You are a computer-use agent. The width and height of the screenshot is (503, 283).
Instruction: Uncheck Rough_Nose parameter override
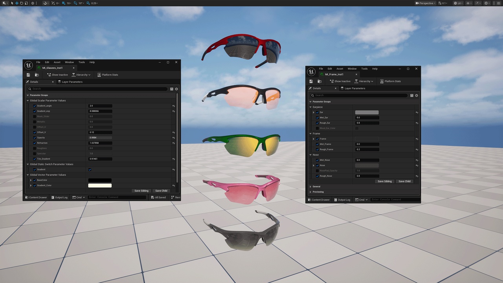coord(318,176)
